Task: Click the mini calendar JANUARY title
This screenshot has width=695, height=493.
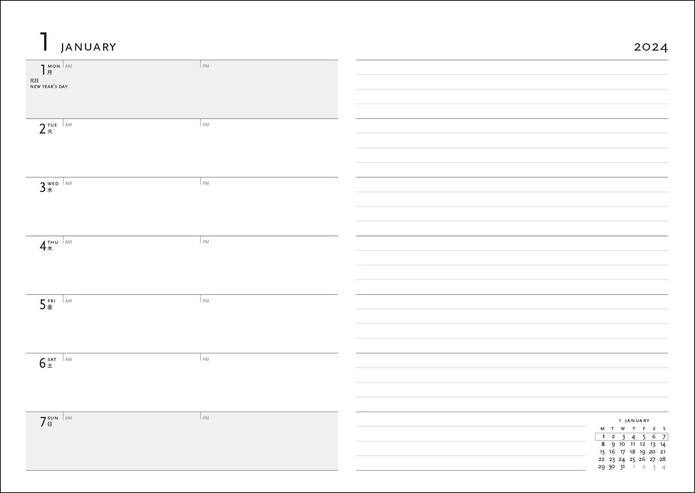Action: (x=637, y=421)
